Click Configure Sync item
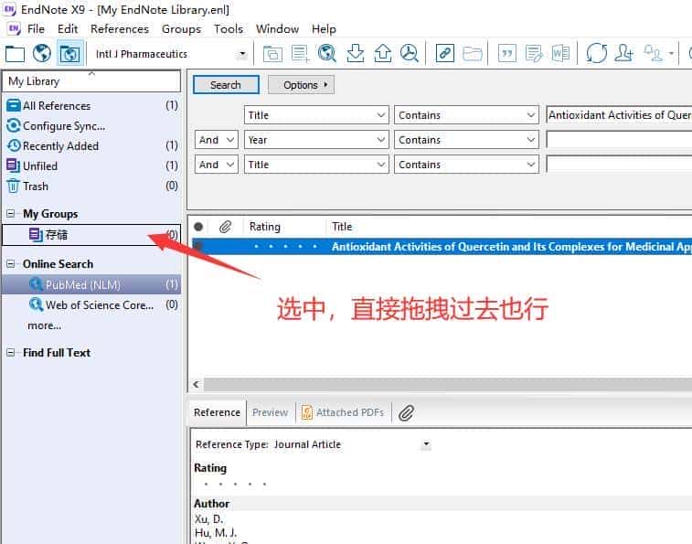Screen dimensions: 692x544 click(x=91, y=126)
